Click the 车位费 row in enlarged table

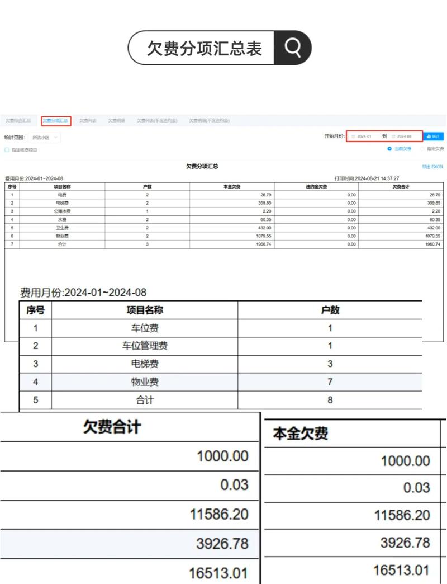(221, 328)
